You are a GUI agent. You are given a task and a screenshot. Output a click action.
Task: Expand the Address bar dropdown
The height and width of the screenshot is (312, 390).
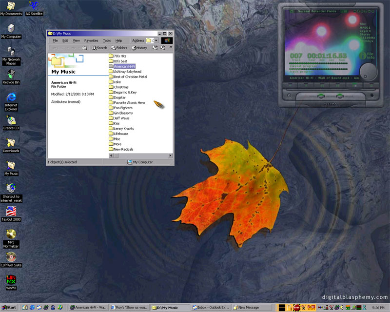tap(156, 41)
